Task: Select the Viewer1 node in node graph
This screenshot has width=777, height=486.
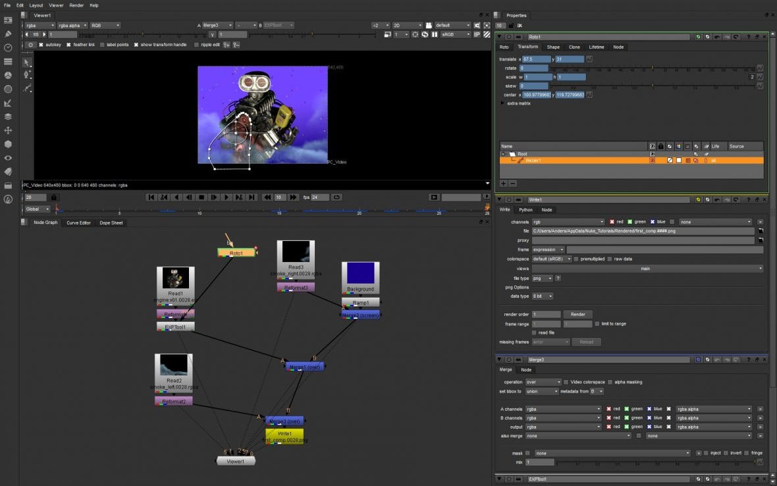Action: [x=236, y=461]
